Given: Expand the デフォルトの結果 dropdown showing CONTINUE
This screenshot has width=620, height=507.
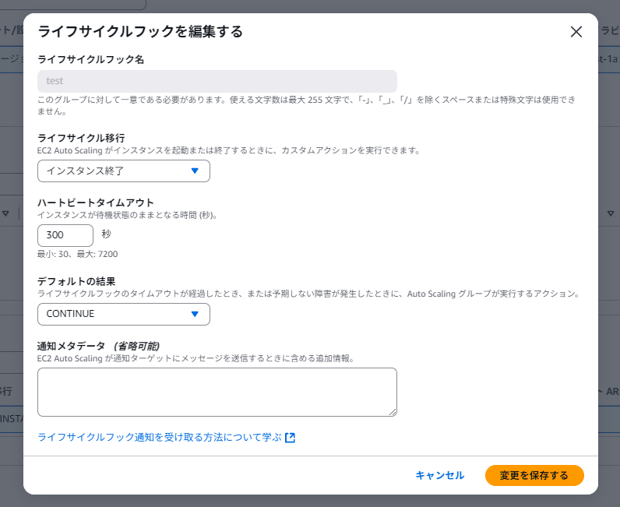Looking at the screenshot, I should [123, 314].
